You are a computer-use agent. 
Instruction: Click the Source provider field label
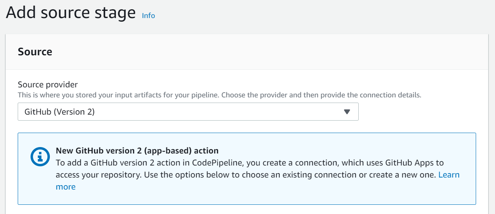click(x=48, y=85)
